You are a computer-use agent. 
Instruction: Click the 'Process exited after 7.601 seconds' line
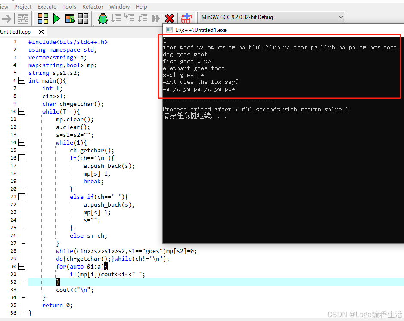click(x=255, y=109)
